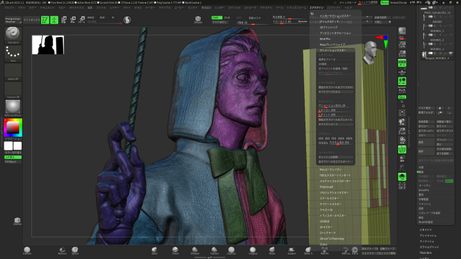Adjust the Focal Shift slider
The height and width of the screenshot is (259, 461).
point(289,17)
